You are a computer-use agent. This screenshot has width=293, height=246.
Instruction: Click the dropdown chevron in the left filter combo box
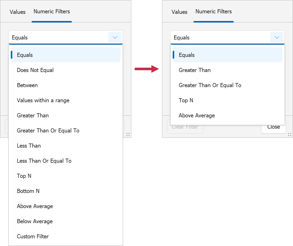pyautogui.click(x=115, y=38)
